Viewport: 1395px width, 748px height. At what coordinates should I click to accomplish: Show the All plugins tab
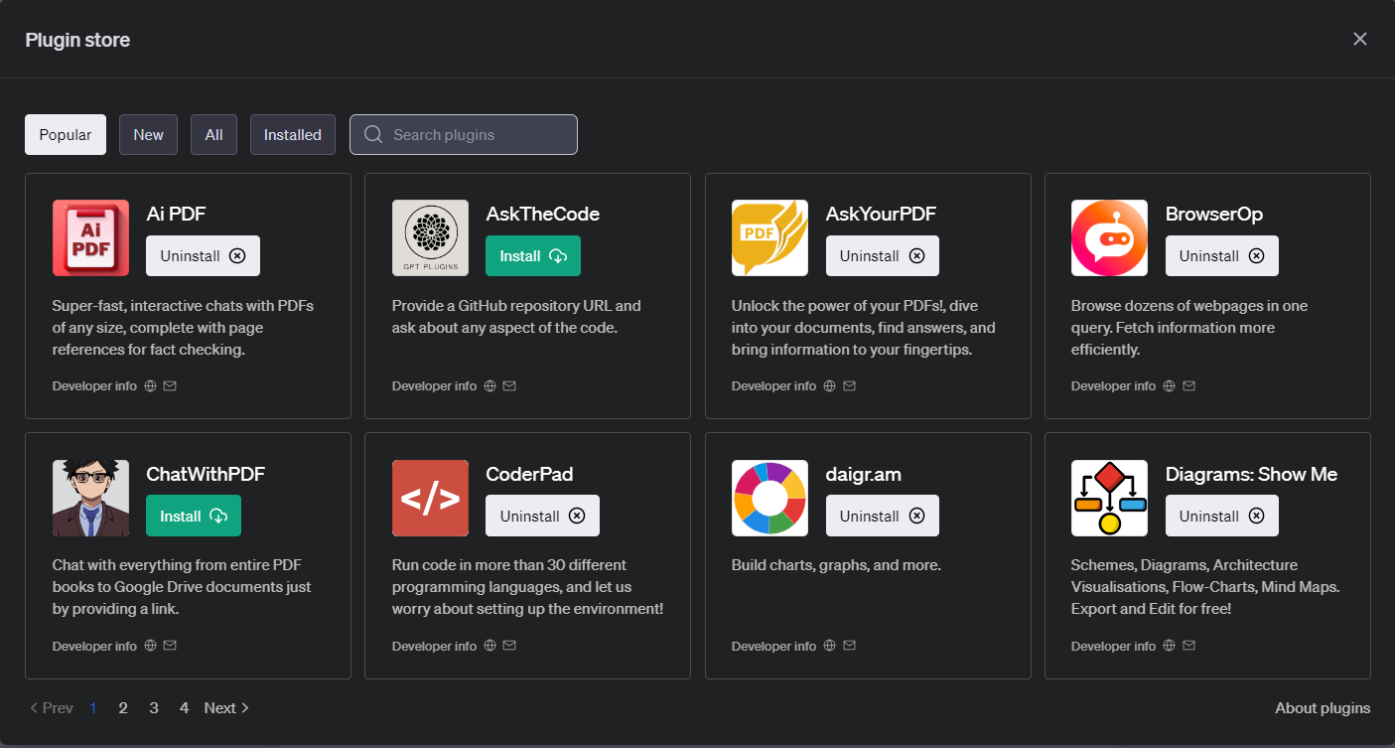(x=213, y=135)
